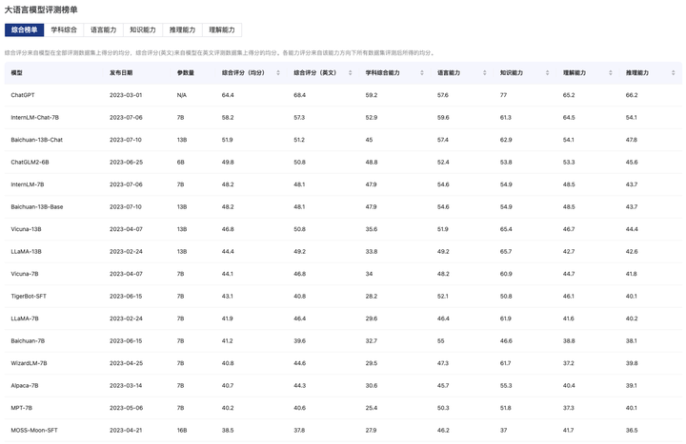Click Vicuna-7B subject score 34
This screenshot has height=444, width=686.
[370, 274]
